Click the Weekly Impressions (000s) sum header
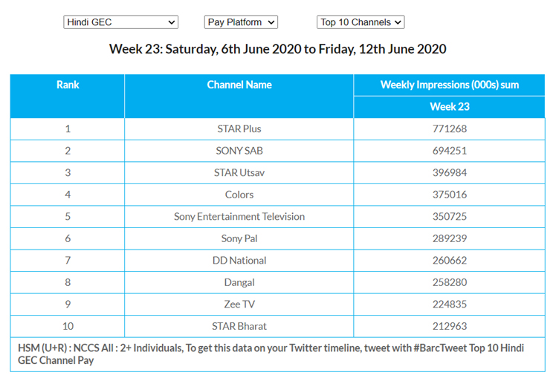 450,85
